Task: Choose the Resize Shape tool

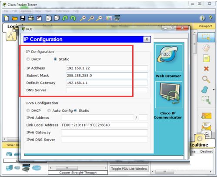Action: pyautogui.click(x=206, y=100)
